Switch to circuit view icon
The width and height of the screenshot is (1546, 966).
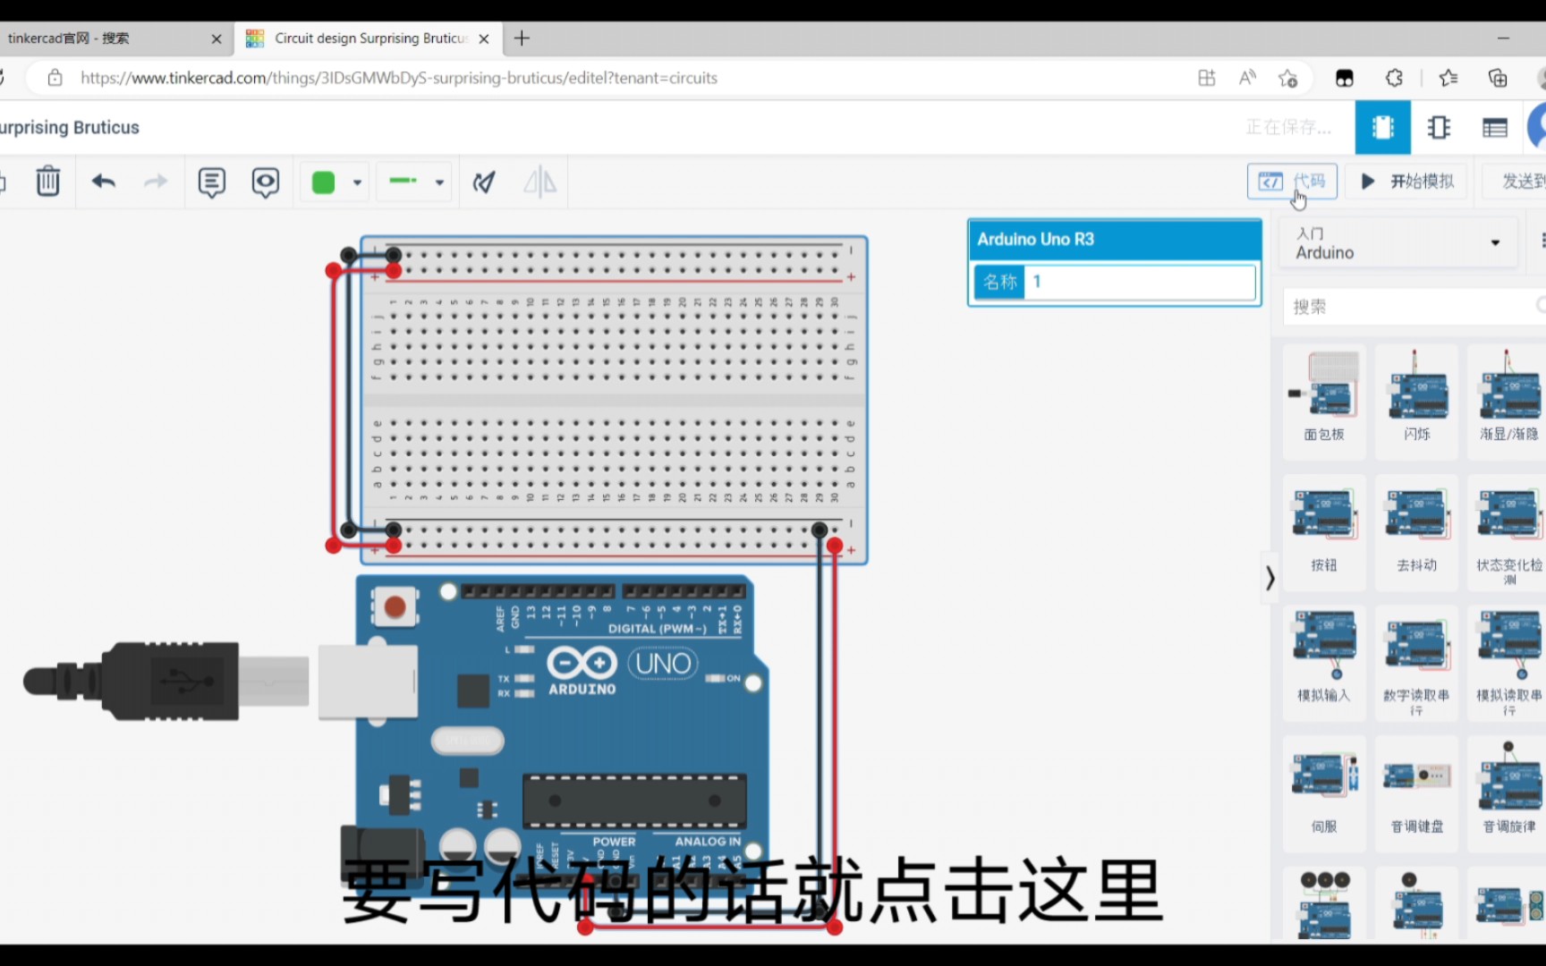(x=1383, y=128)
